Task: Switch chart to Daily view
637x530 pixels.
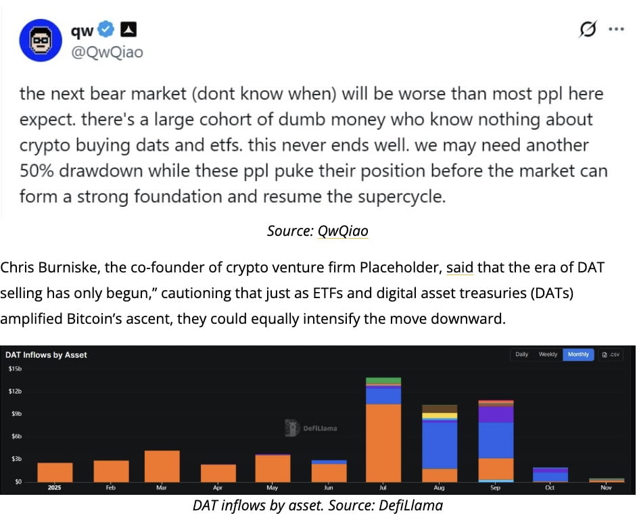Action: pos(521,354)
